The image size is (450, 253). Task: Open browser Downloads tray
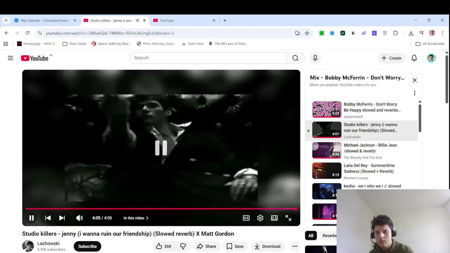[x=411, y=33]
